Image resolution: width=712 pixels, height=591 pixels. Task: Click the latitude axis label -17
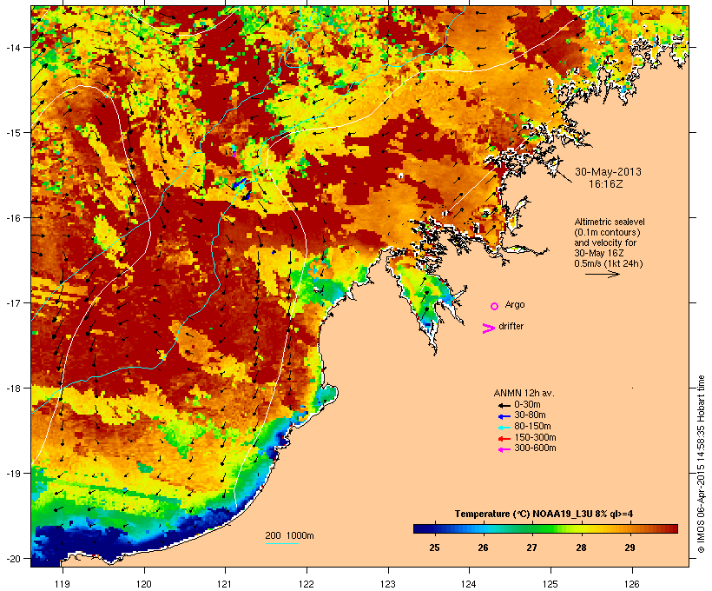tap(13, 302)
